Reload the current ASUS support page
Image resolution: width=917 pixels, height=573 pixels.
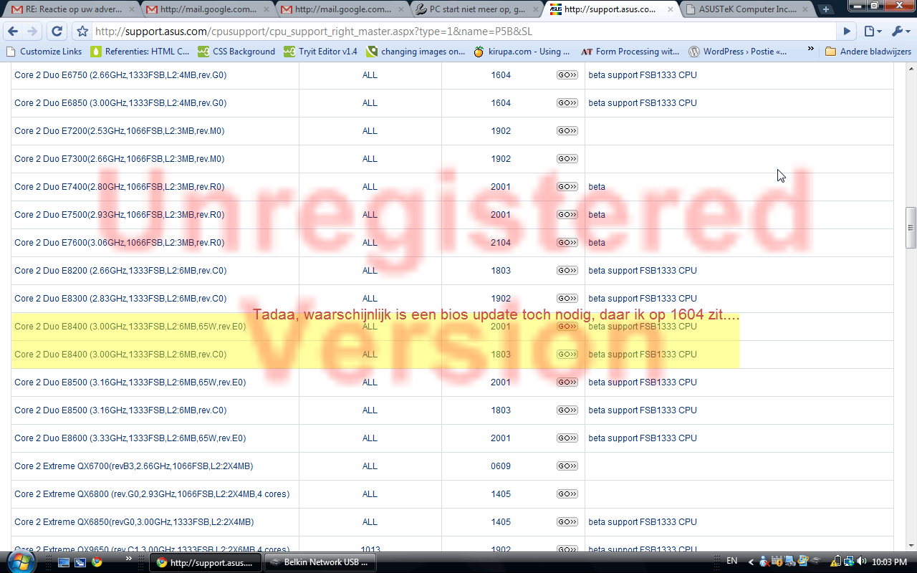point(57,32)
